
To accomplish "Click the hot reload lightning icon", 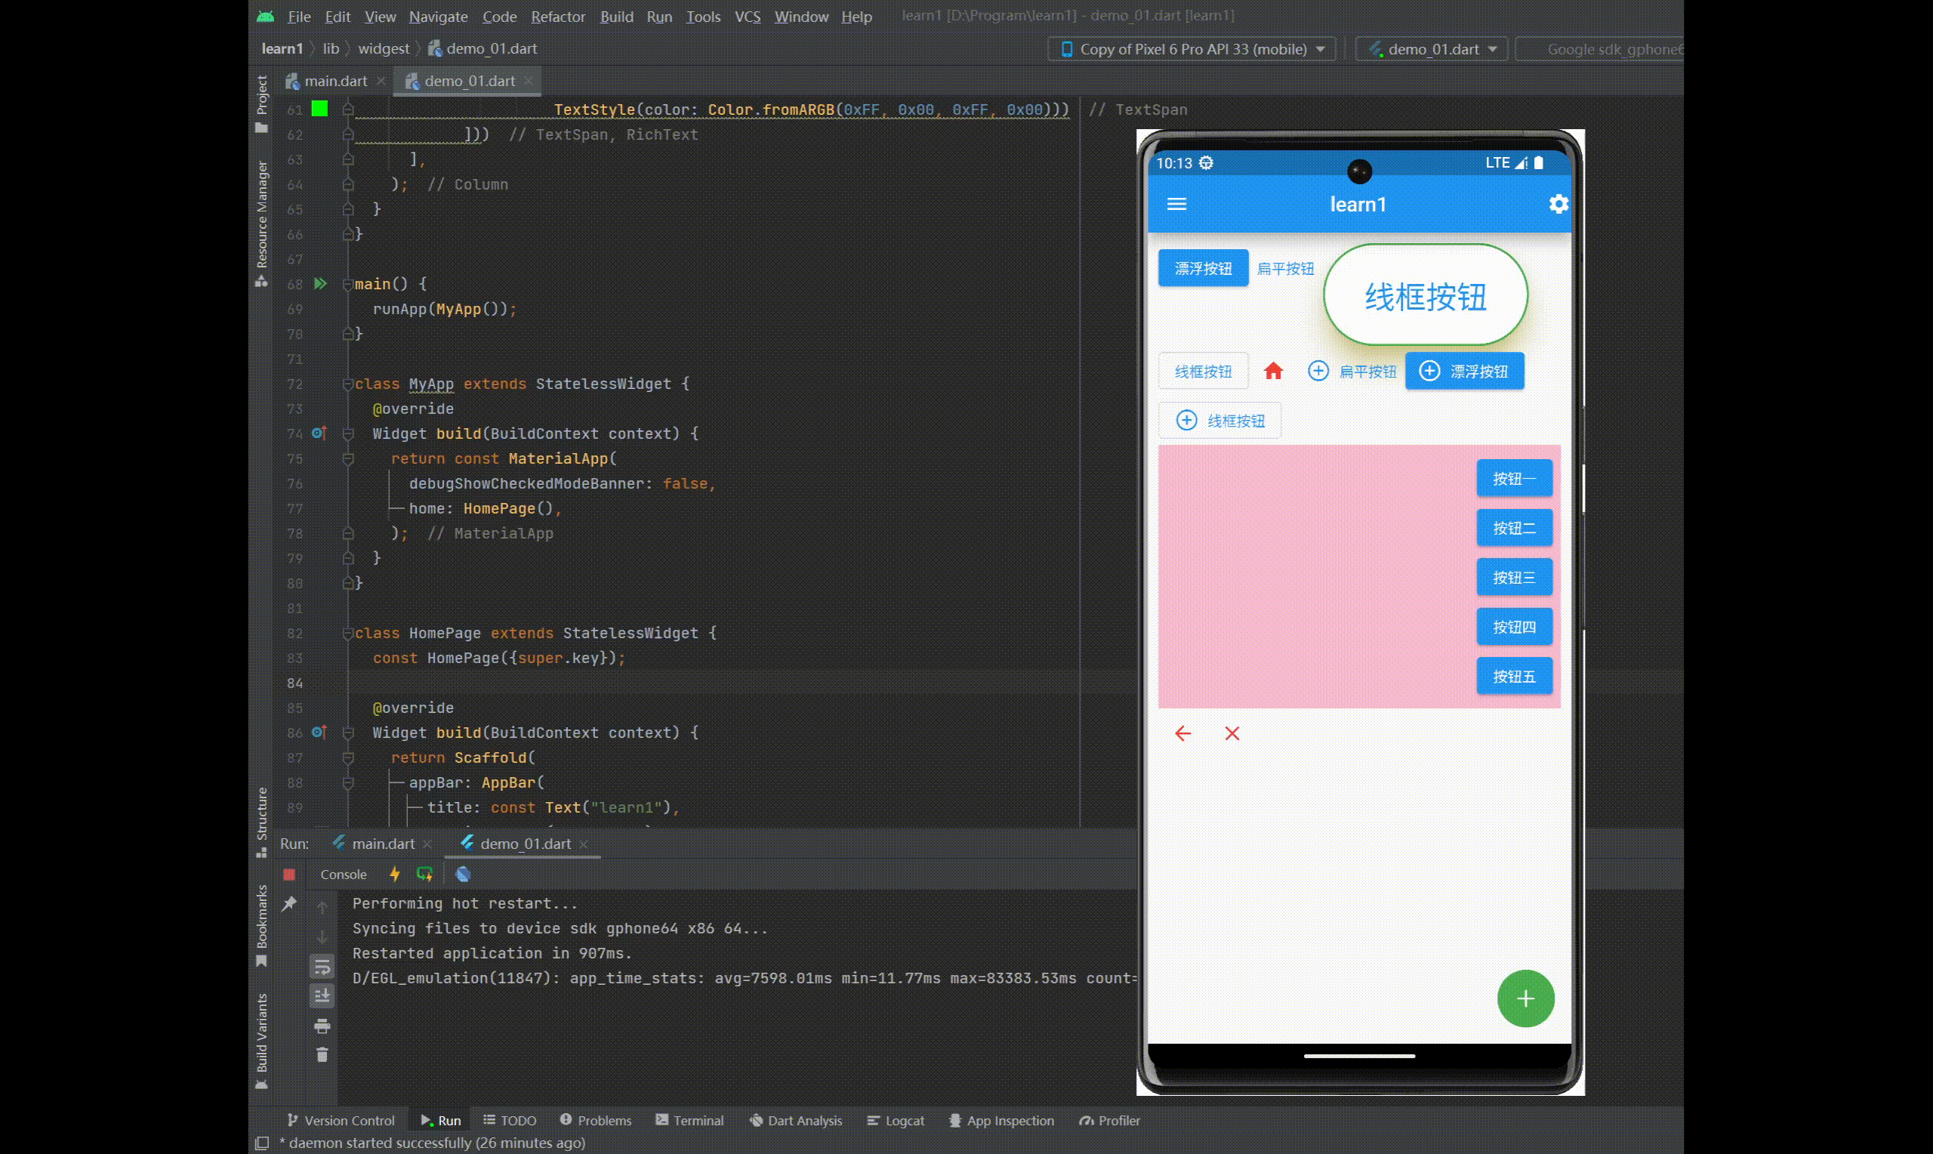I will tap(395, 874).
